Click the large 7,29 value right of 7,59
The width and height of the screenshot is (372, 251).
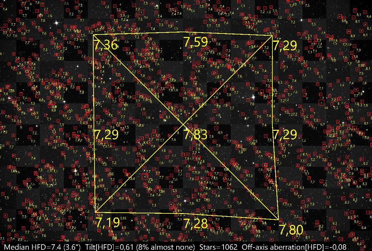tap(285, 45)
